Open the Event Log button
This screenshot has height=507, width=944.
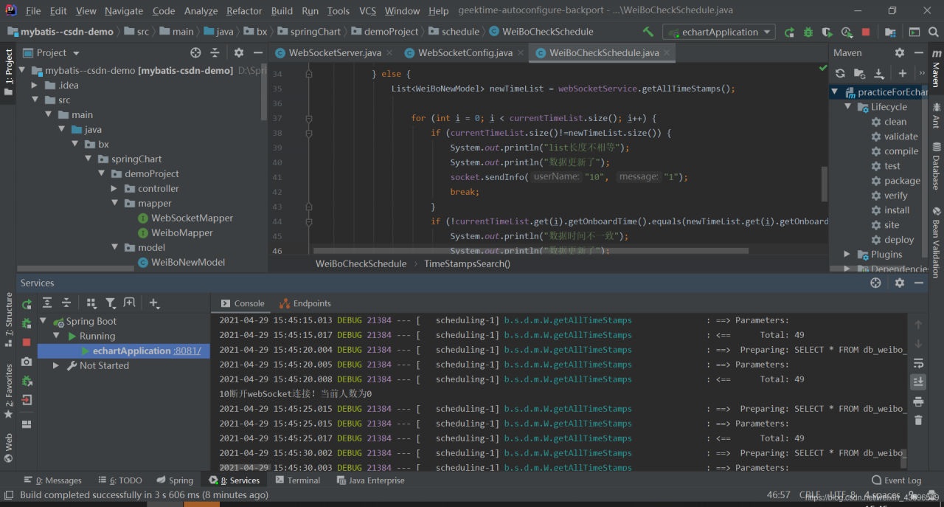click(x=896, y=480)
